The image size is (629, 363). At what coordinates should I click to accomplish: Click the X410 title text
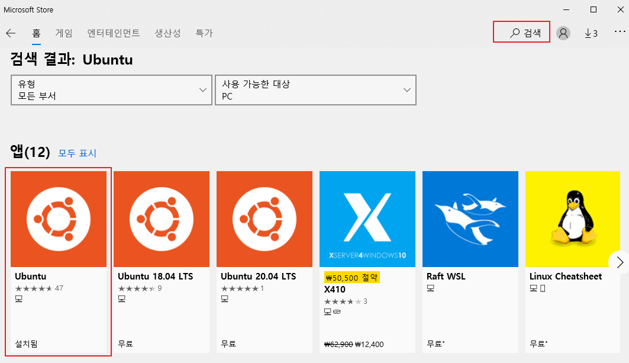click(334, 290)
